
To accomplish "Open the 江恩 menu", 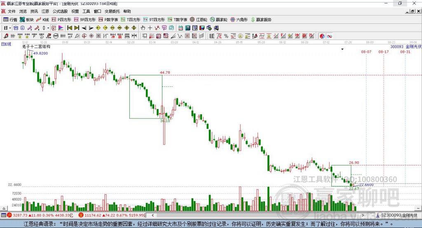I will [x=45, y=11].
